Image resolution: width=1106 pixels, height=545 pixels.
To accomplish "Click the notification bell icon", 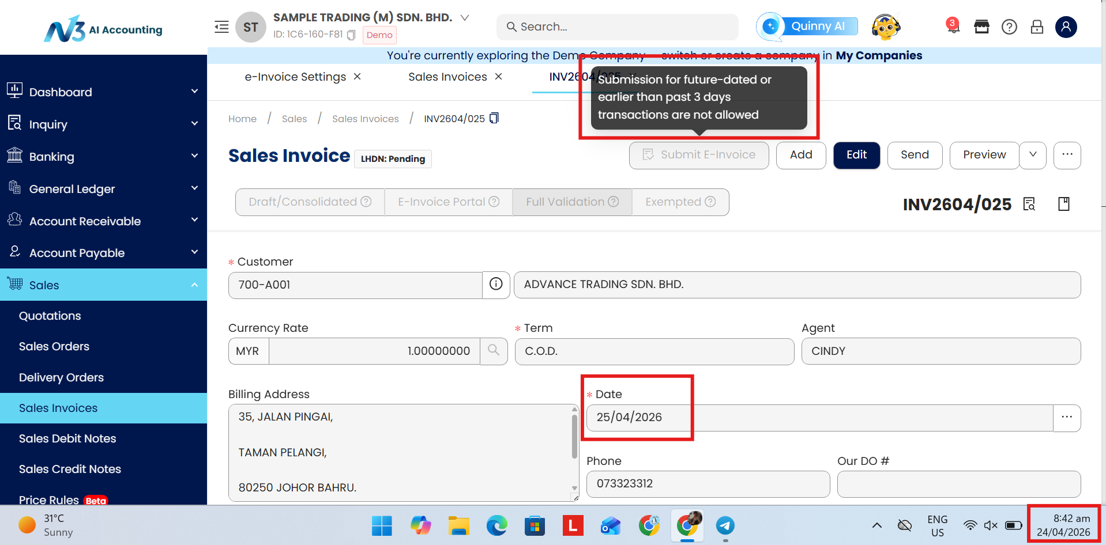I will [x=953, y=27].
